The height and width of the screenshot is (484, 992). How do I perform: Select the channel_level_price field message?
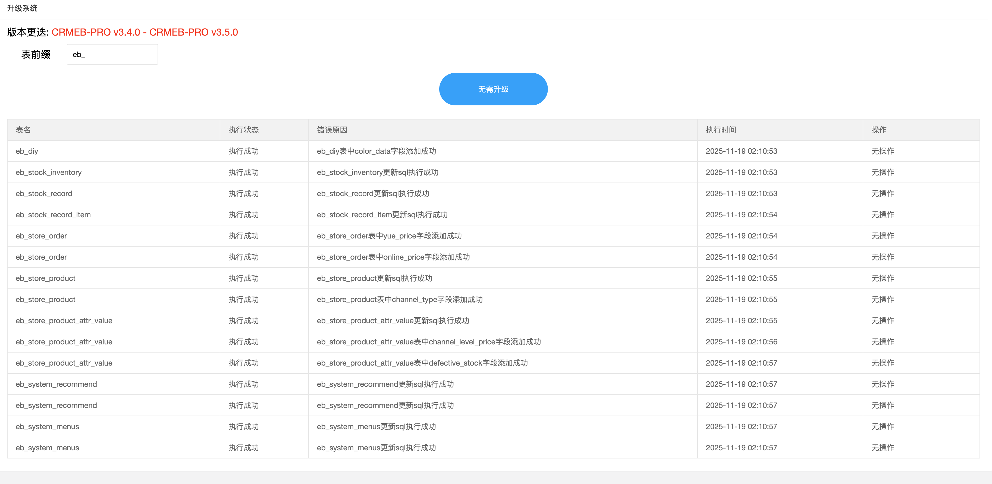(x=429, y=341)
